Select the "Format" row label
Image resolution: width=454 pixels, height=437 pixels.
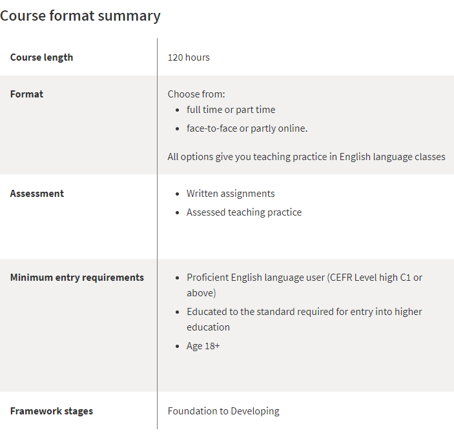point(26,94)
